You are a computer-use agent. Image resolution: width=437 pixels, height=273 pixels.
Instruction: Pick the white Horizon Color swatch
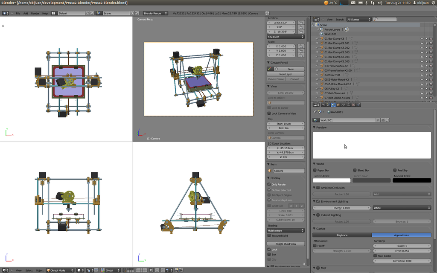point(332,180)
